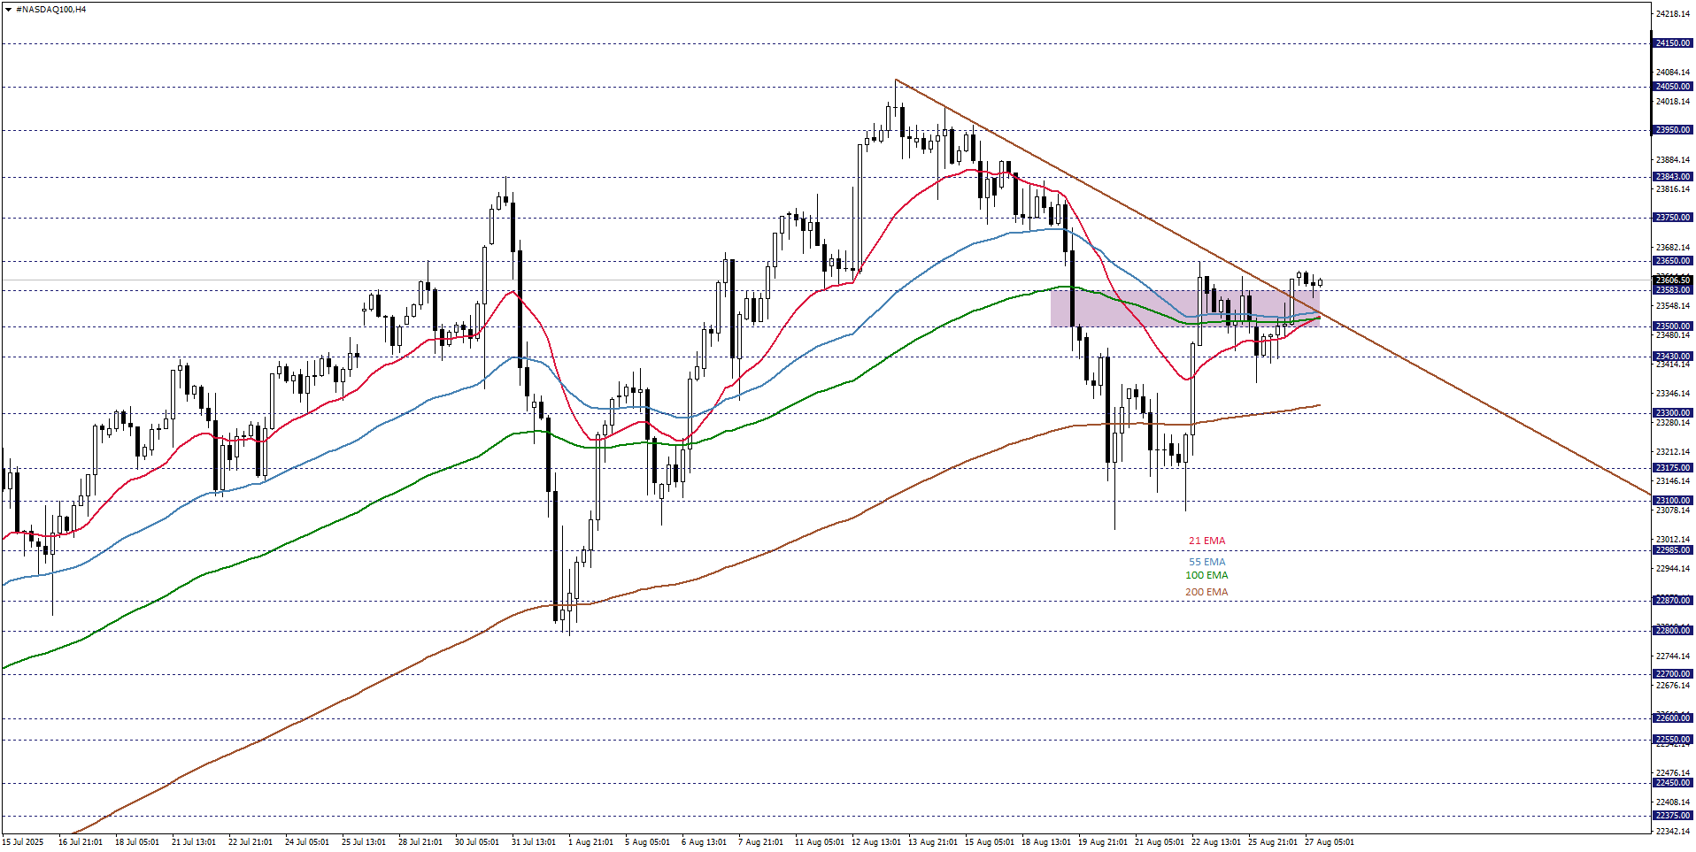The height and width of the screenshot is (852, 1696).
Task: Click the 27 Aug 05:01 time label
Action: [x=1329, y=842]
